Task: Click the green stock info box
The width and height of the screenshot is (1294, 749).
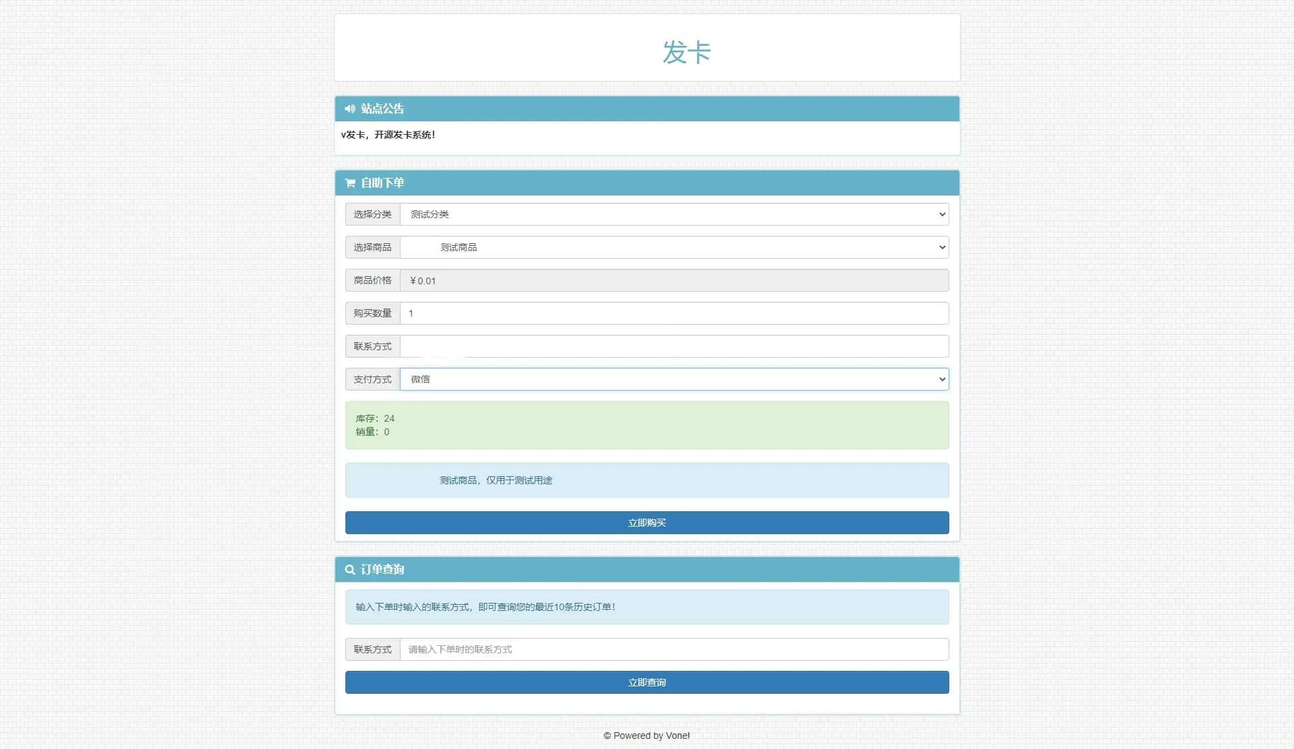Action: (646, 425)
